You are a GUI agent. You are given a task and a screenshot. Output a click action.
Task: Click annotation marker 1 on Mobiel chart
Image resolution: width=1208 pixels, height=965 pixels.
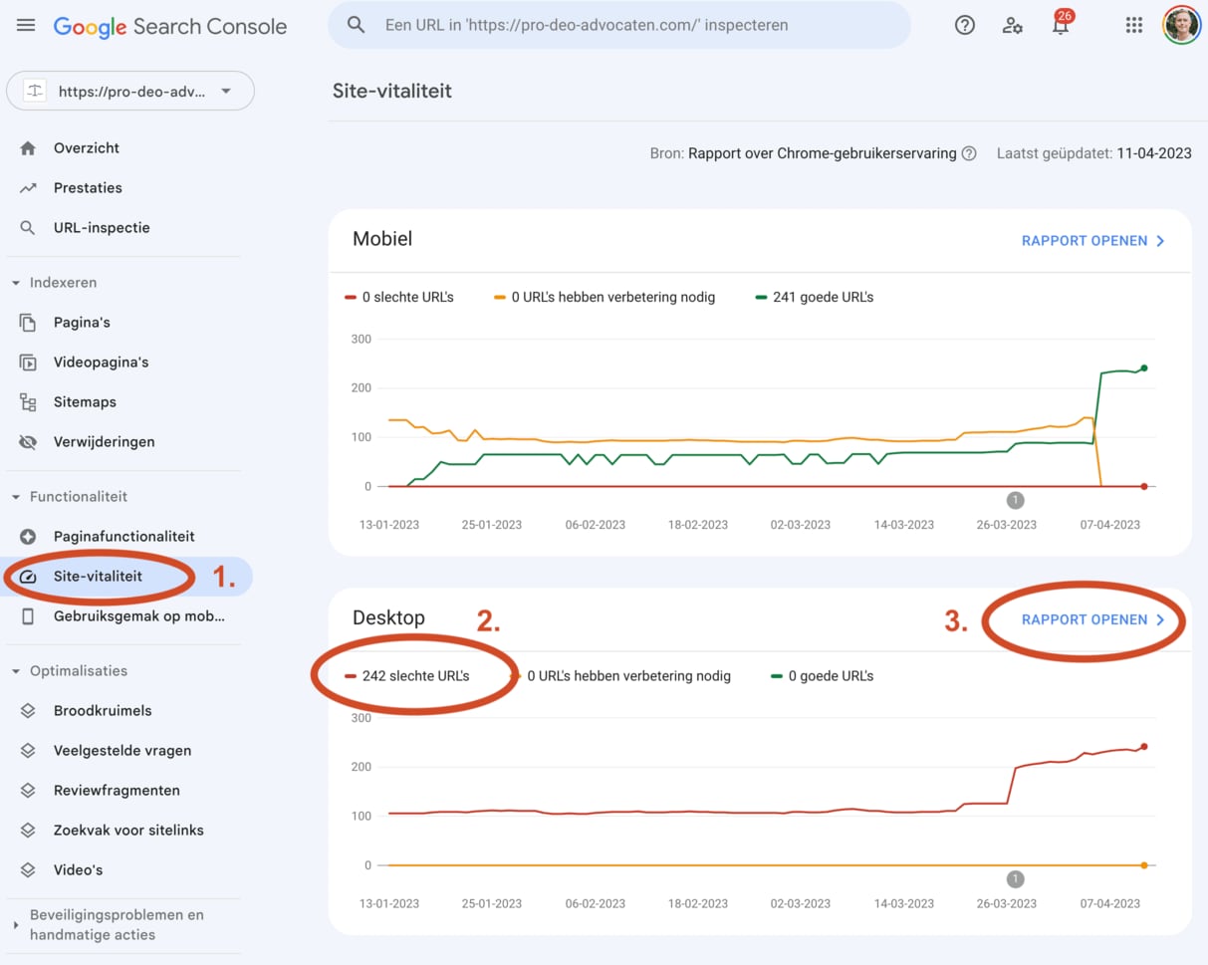(x=1015, y=501)
